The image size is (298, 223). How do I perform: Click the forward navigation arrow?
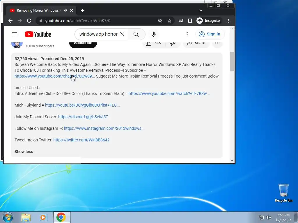coord(20,21)
